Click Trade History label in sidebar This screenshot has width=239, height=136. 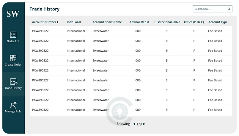(13, 88)
